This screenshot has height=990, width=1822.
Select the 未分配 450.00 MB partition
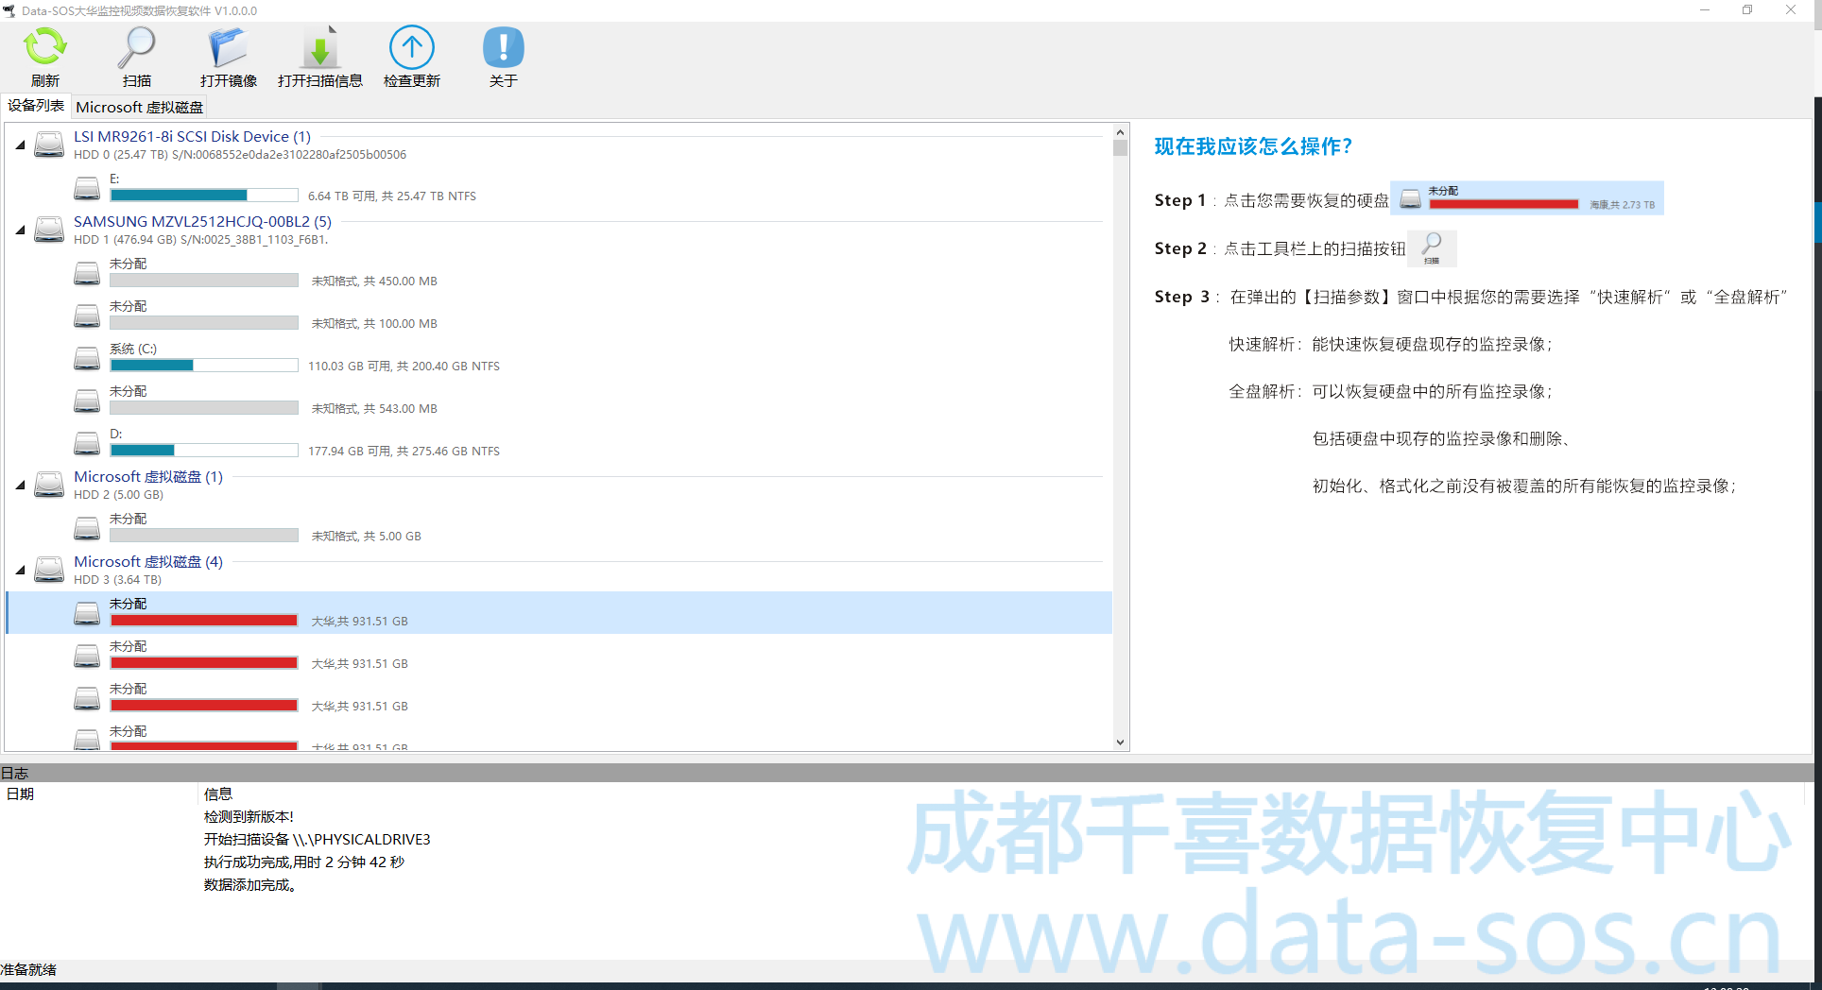[87, 273]
